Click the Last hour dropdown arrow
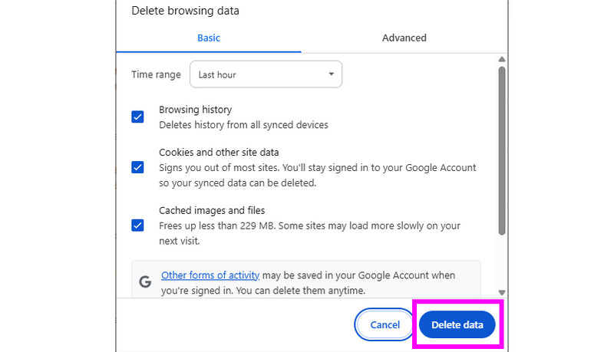Image resolution: width=614 pixels, height=352 pixels. point(332,74)
